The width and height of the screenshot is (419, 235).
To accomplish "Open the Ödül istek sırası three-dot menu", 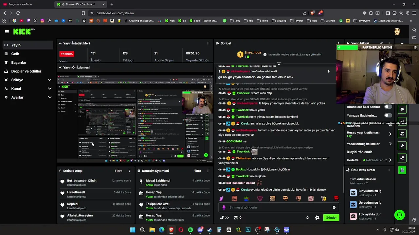I will [389, 170].
